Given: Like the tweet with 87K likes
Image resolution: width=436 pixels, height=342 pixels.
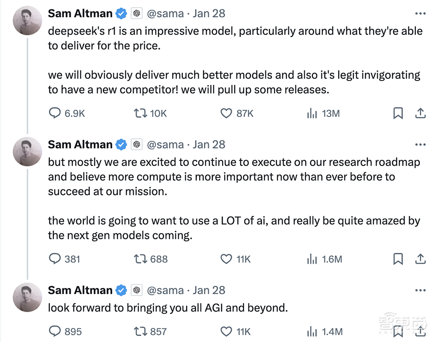Looking at the screenshot, I should click(x=226, y=113).
